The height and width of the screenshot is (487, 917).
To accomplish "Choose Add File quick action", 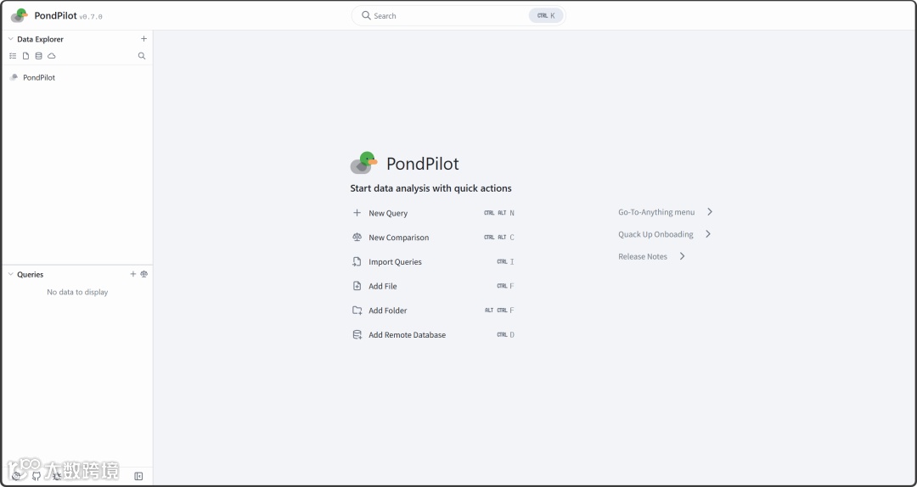I will point(433,286).
